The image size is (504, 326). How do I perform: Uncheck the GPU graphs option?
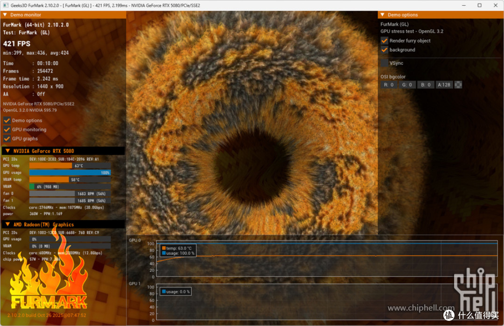tap(7, 139)
